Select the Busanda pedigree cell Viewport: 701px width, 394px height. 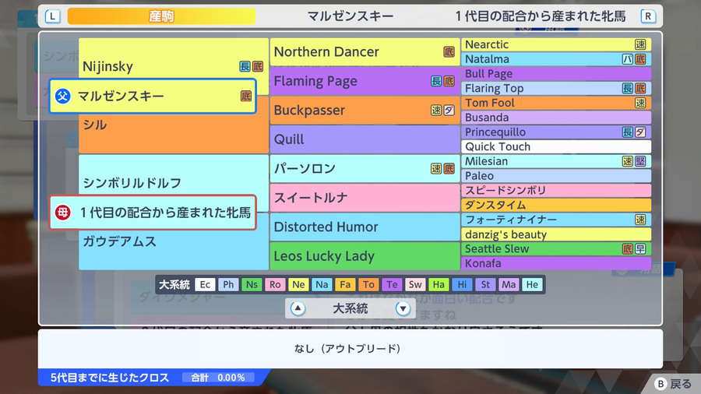556,118
